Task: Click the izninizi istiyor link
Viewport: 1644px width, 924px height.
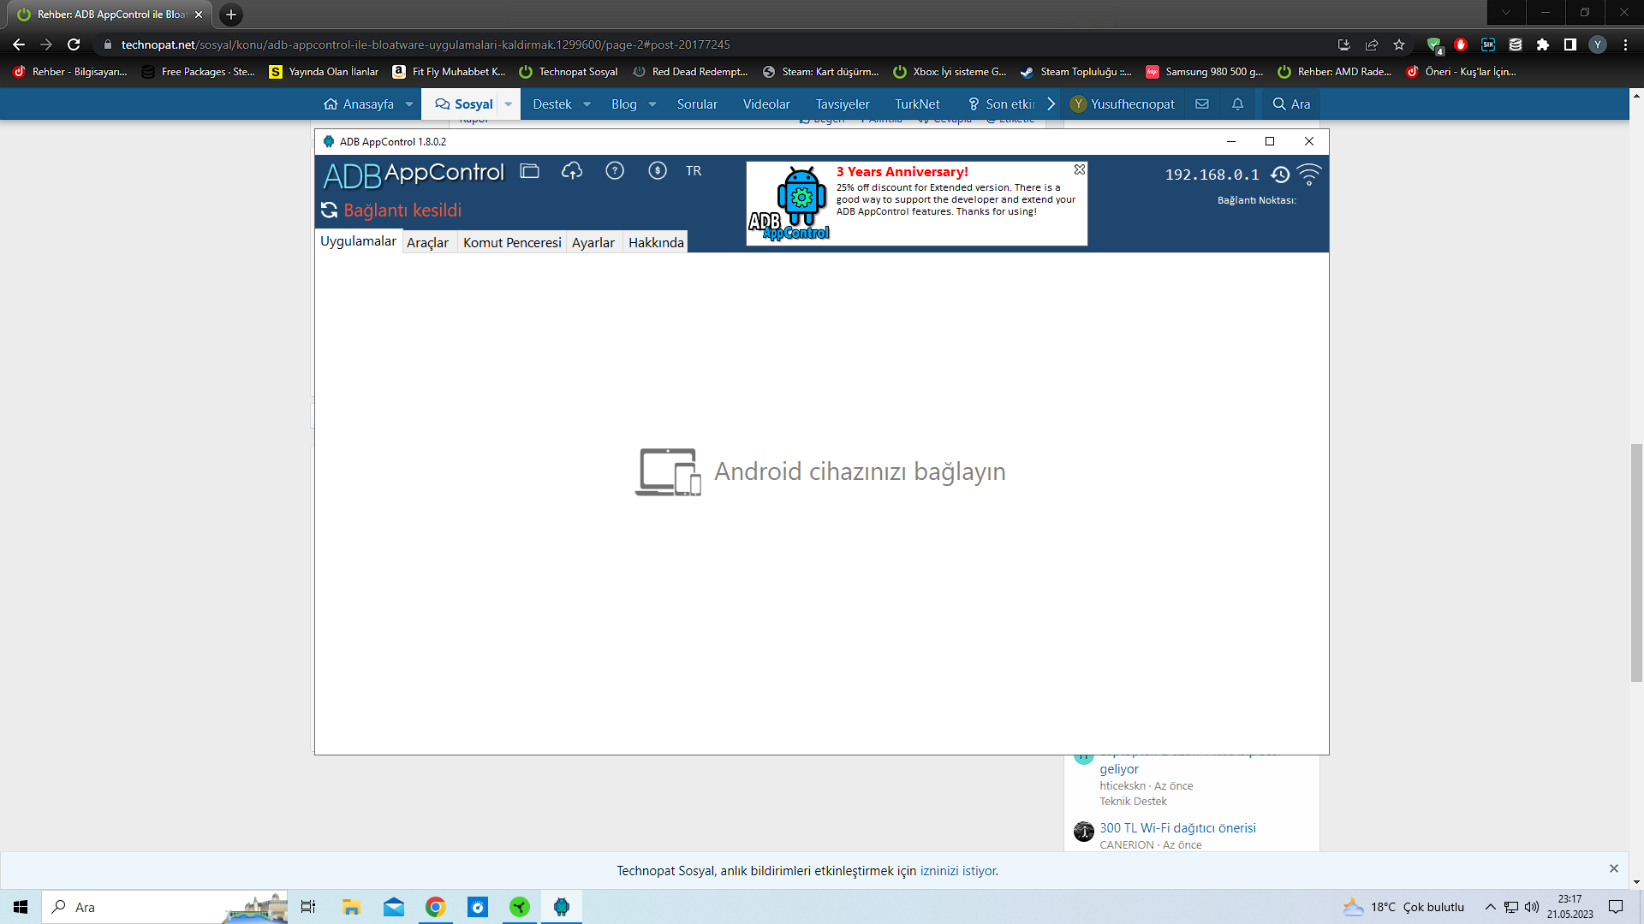Action: tap(958, 871)
